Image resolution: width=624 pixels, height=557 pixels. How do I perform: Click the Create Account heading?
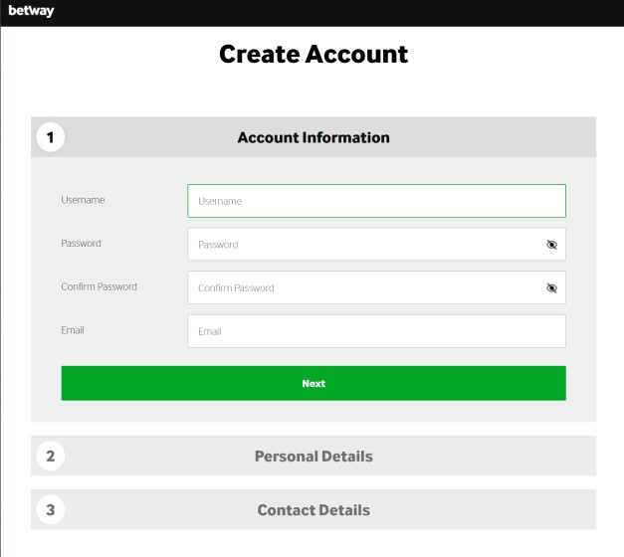tap(313, 54)
